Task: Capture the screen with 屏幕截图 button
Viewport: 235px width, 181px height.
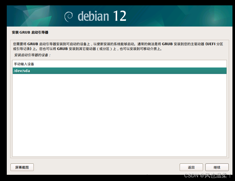Action: [x=22, y=167]
